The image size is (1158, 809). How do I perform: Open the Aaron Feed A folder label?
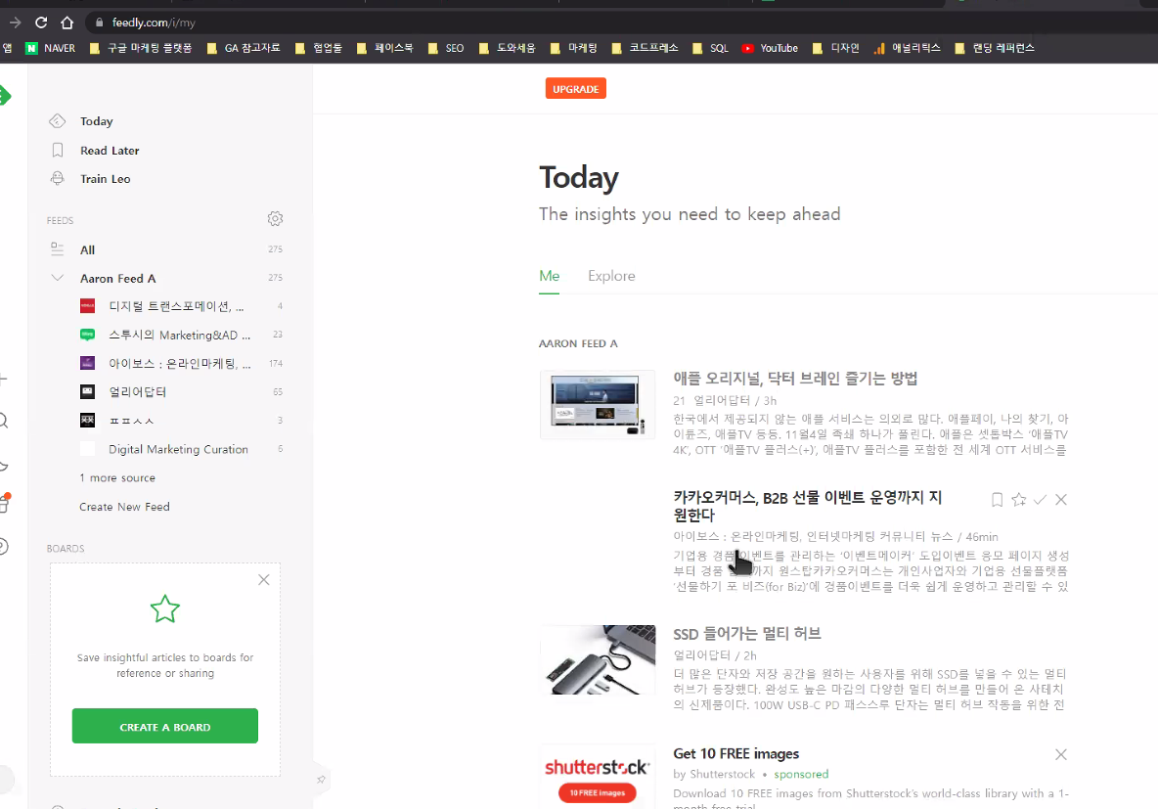pyautogui.click(x=117, y=279)
